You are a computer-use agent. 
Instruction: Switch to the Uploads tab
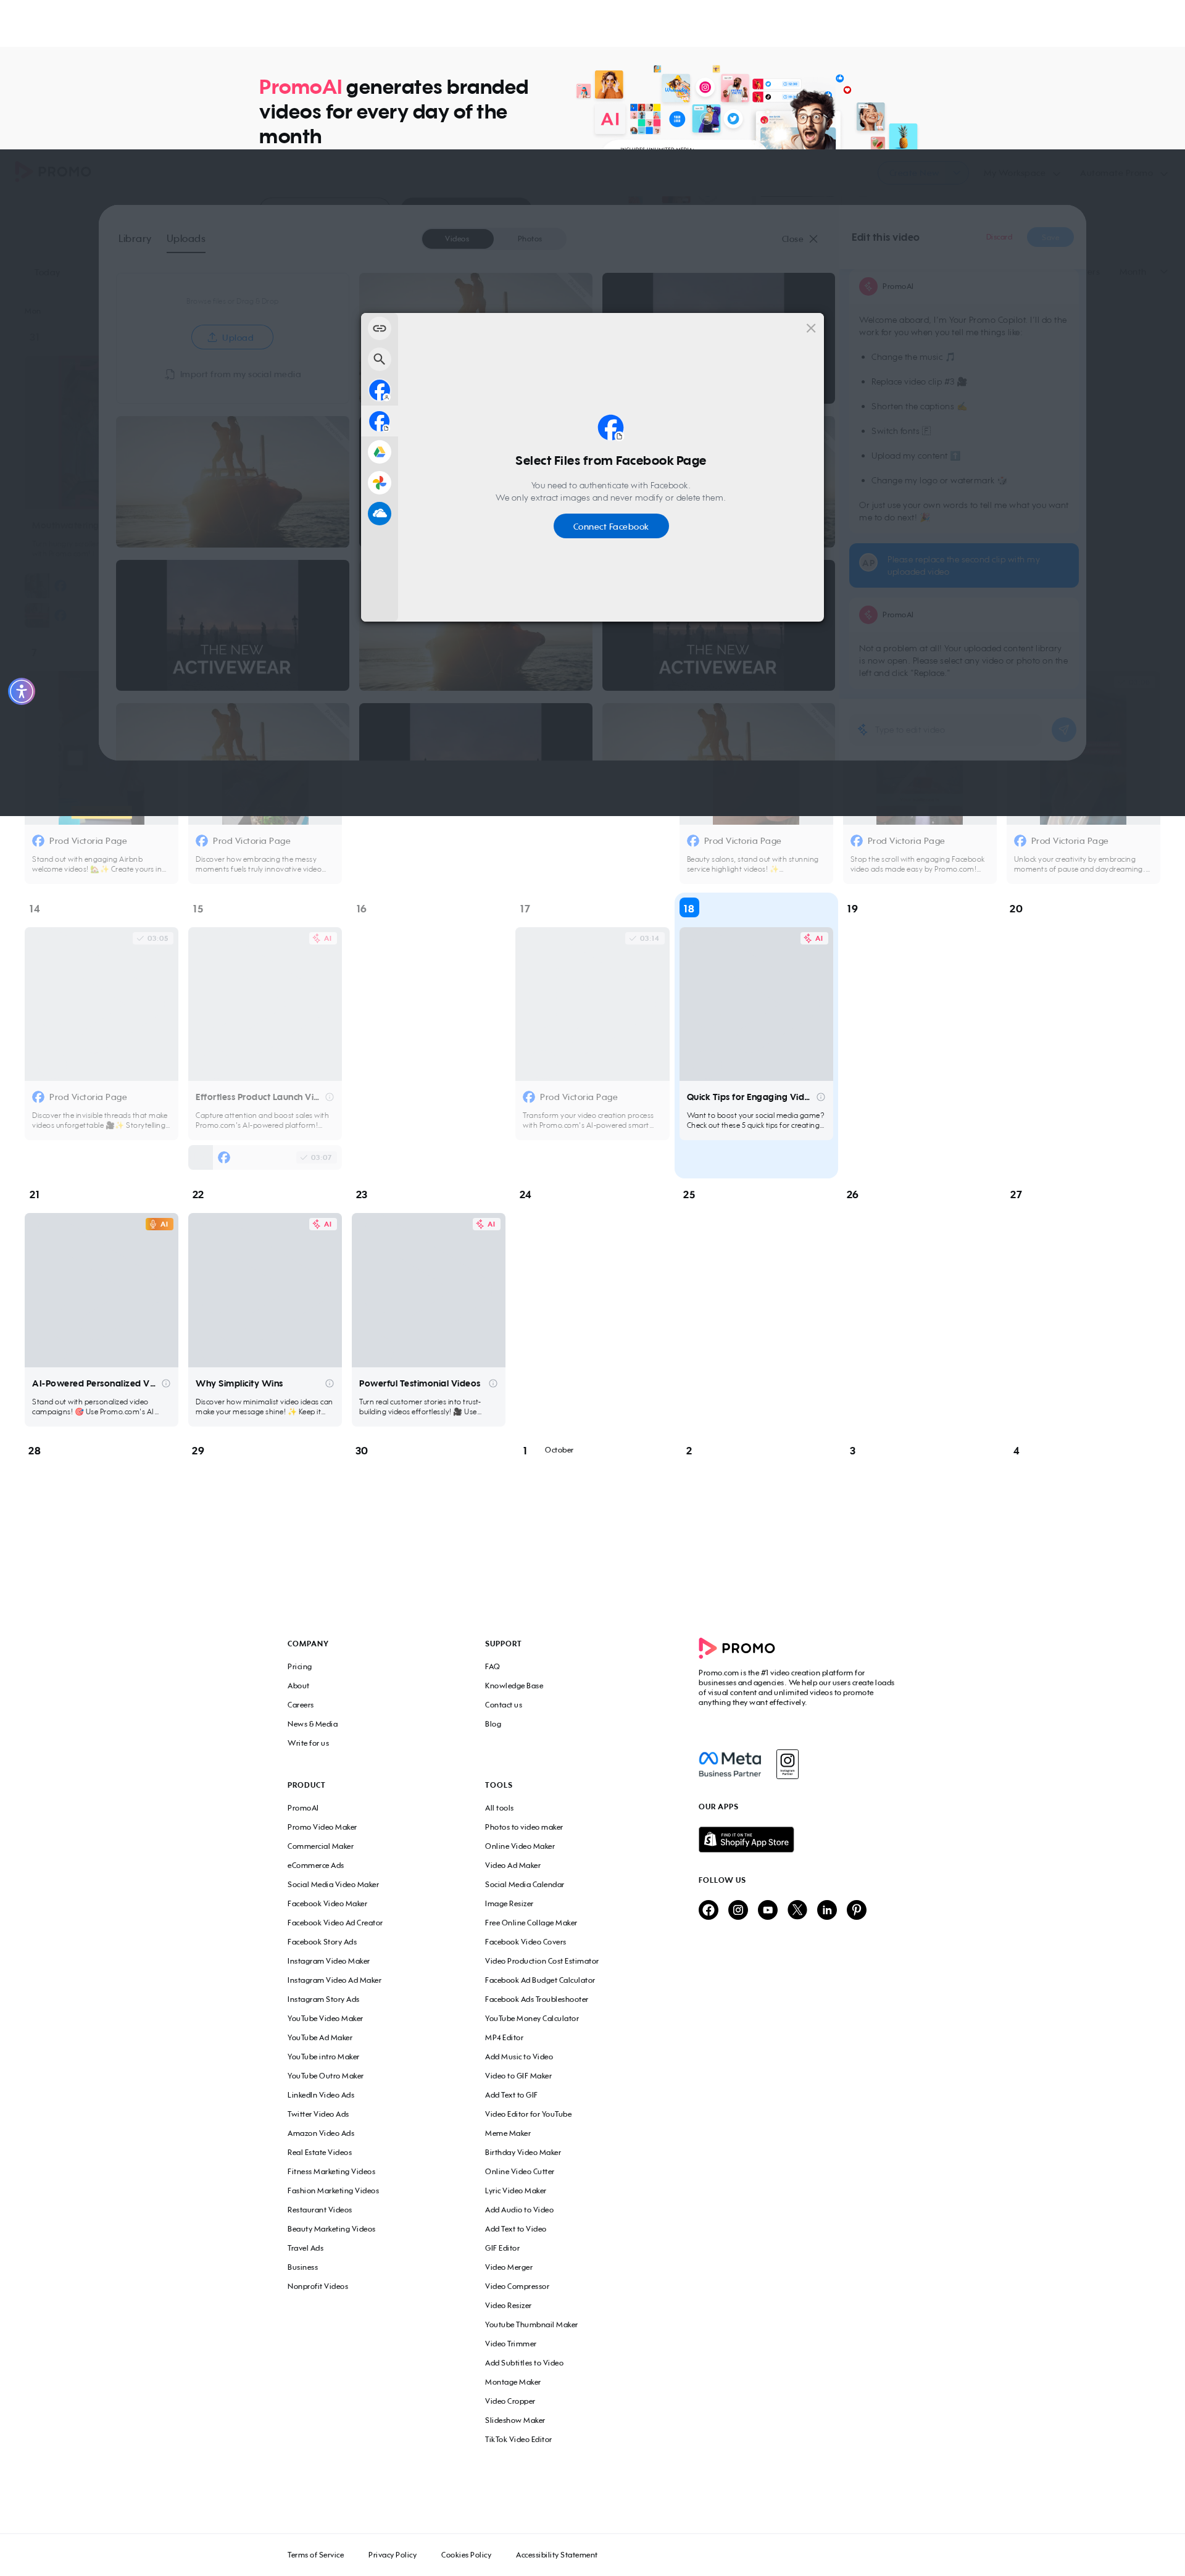(186, 238)
